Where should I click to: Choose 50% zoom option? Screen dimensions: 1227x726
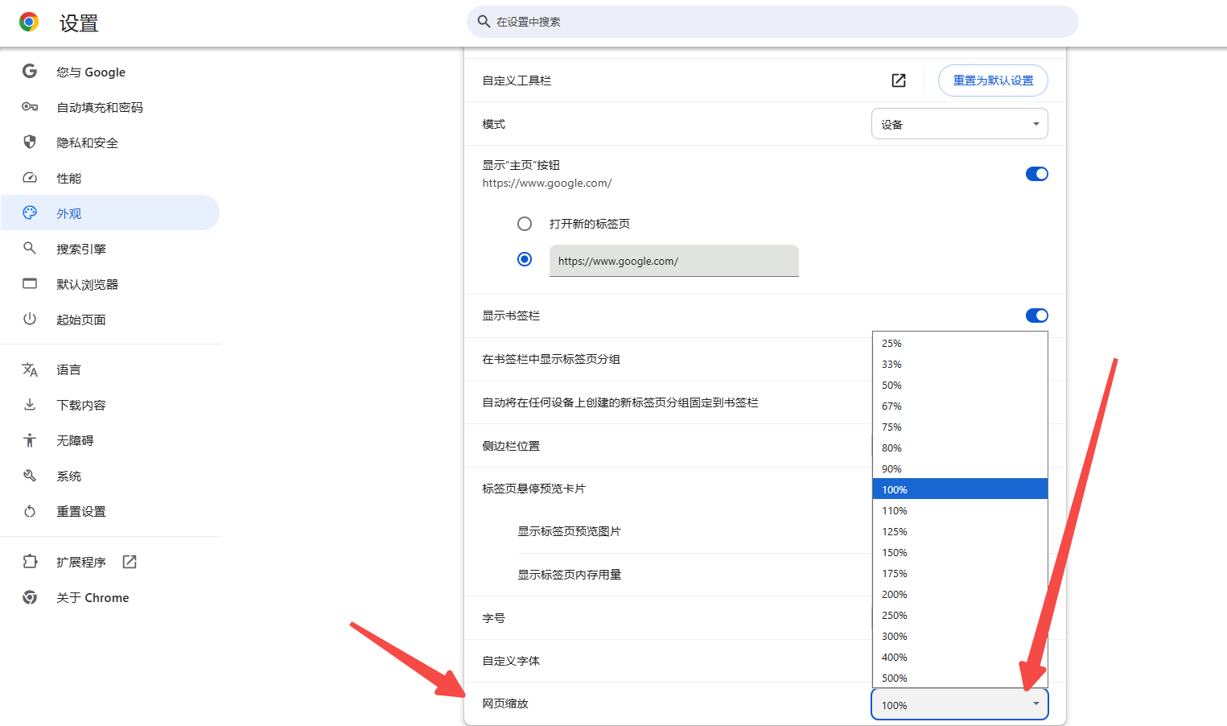[x=960, y=385]
